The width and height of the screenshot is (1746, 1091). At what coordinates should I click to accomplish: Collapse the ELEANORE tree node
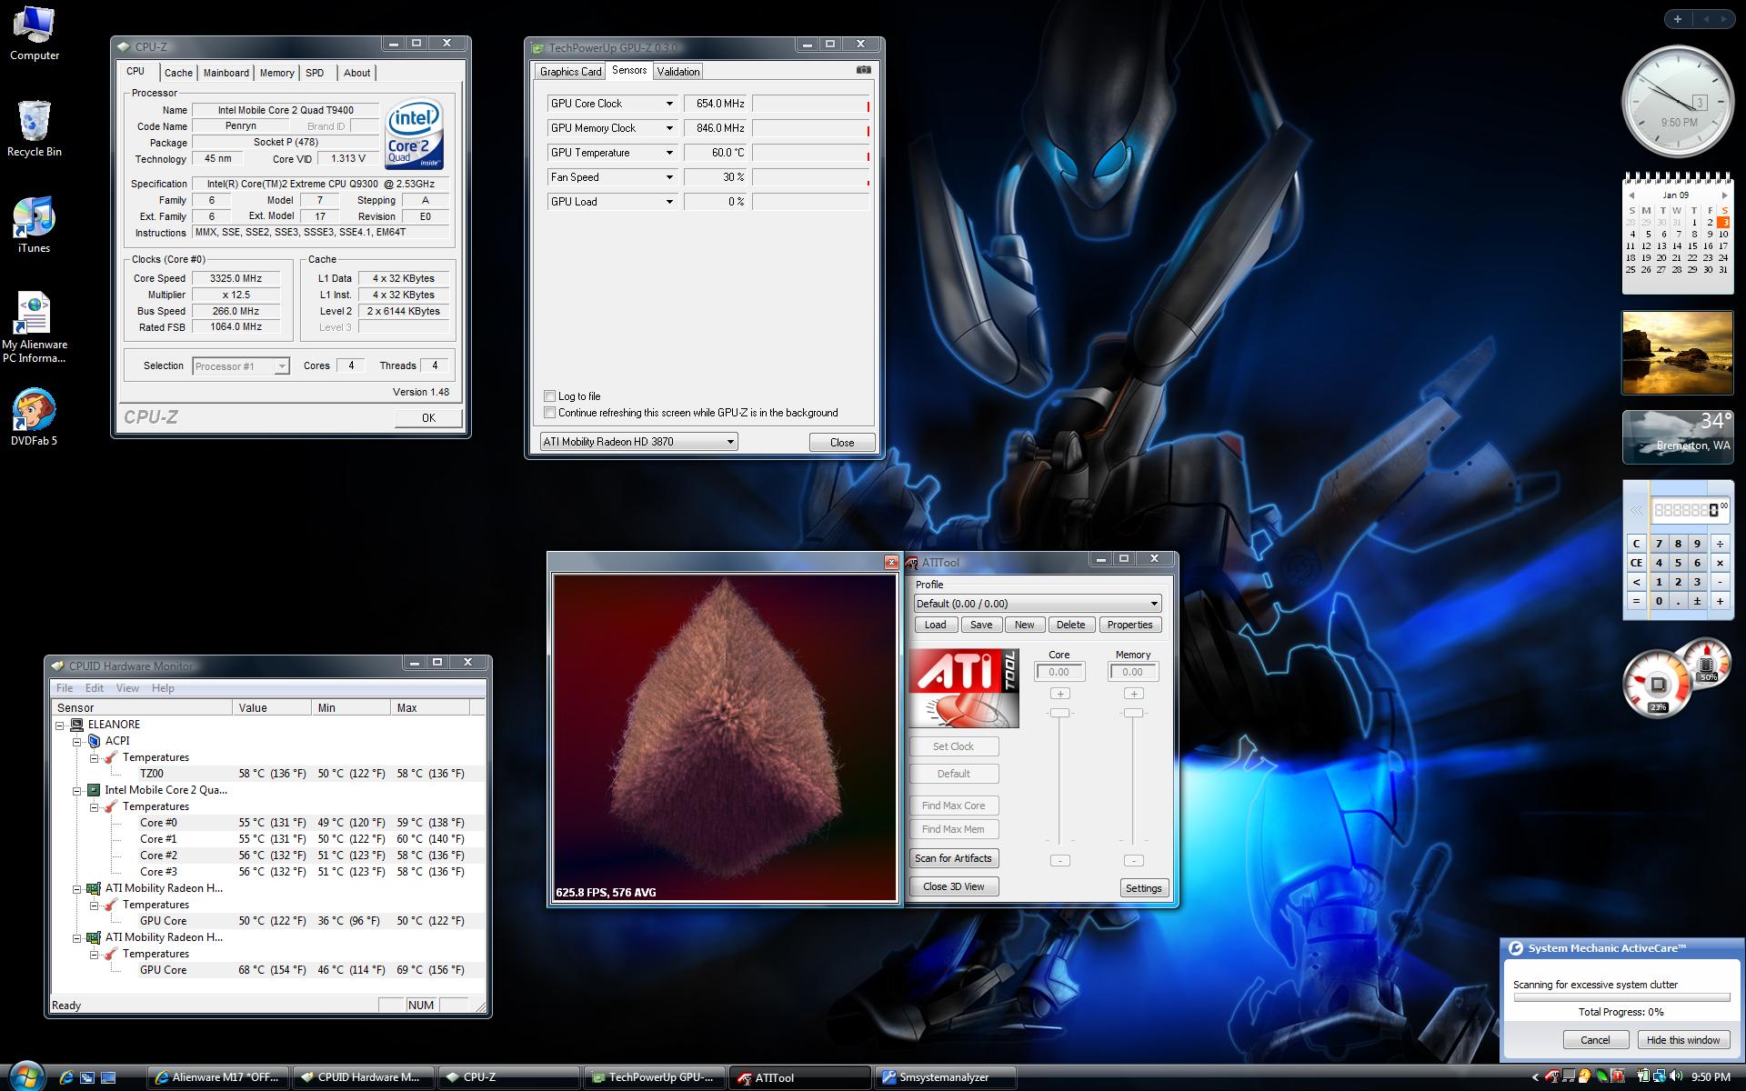point(60,725)
